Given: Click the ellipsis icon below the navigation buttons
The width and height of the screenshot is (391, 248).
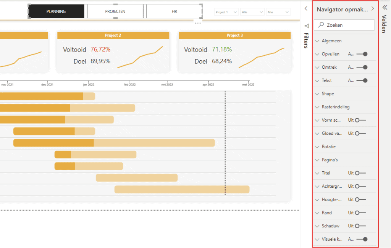Looking at the screenshot, I should pyautogui.click(x=198, y=23).
